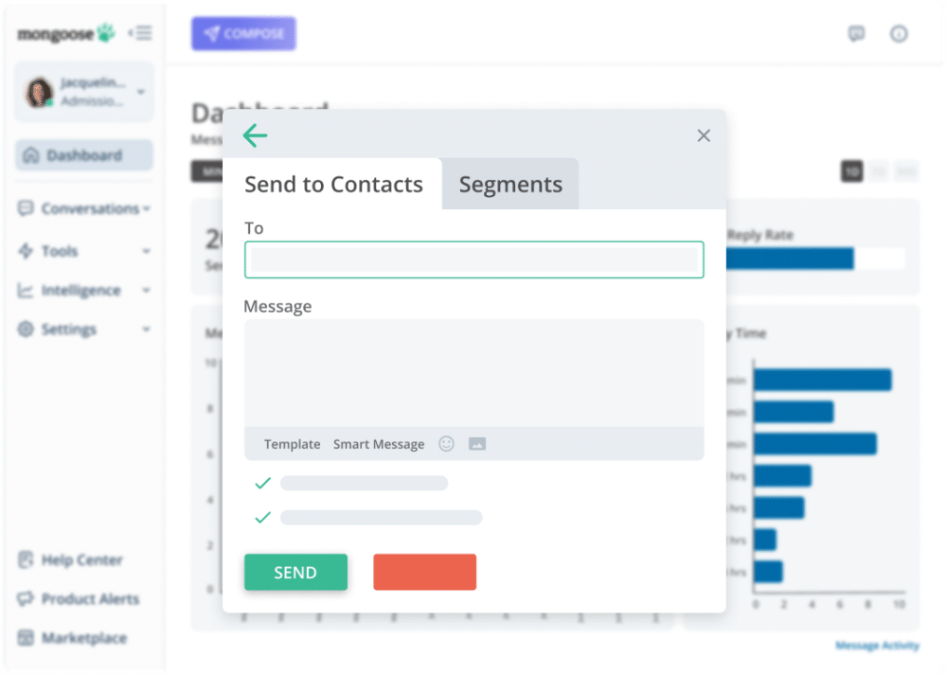Expand the Conversations menu
Image resolution: width=947 pixels, height=675 pixels.
pyautogui.click(x=90, y=209)
